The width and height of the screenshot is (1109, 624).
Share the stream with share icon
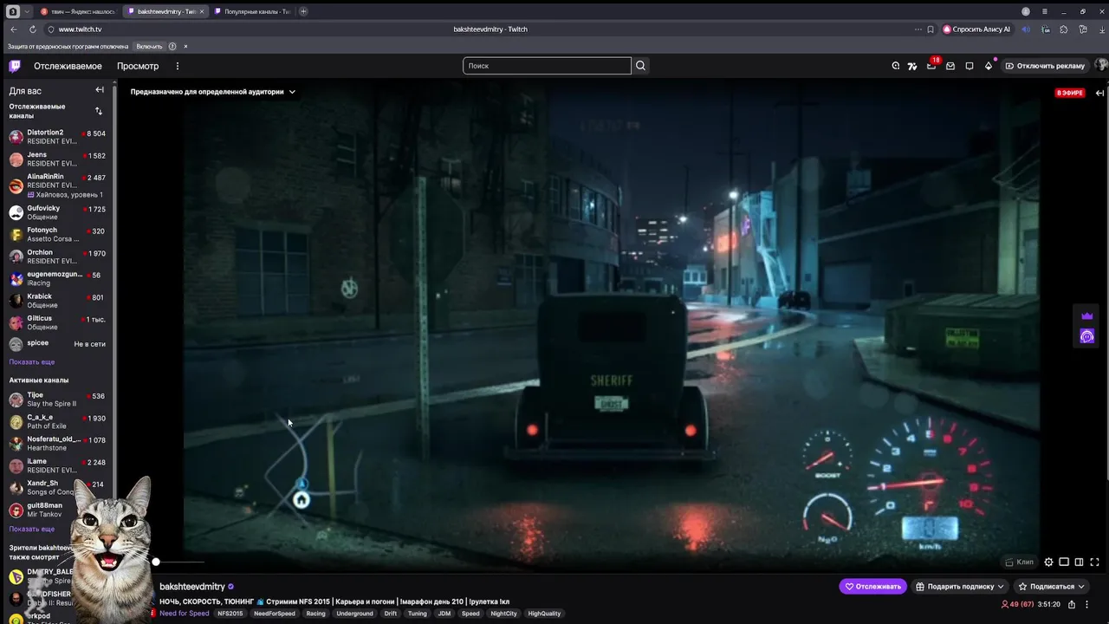pyautogui.click(x=1072, y=604)
